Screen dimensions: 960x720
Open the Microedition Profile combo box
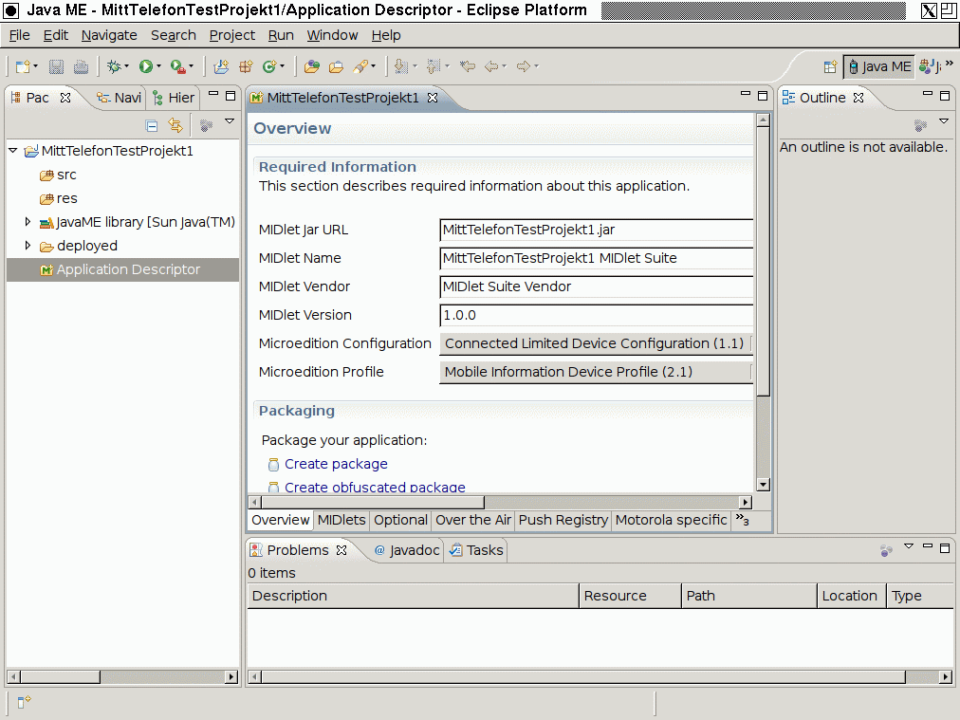[596, 372]
